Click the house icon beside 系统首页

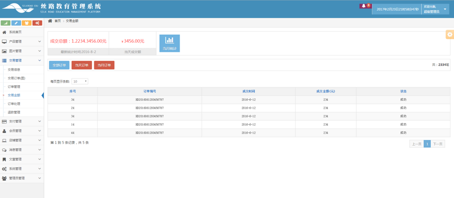click(5, 32)
